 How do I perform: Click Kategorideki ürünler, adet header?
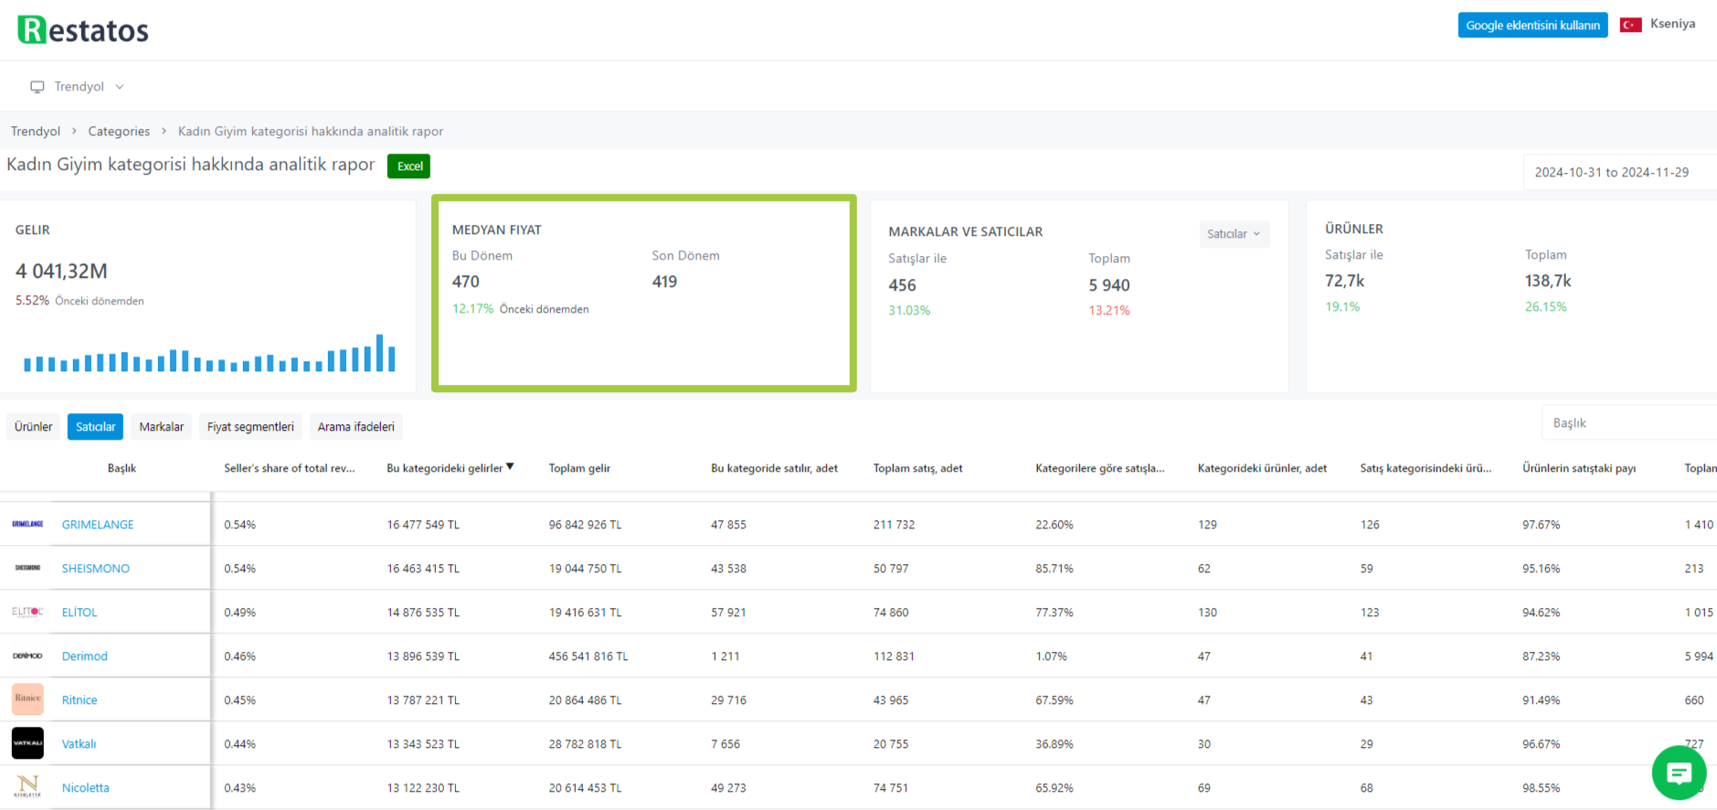[x=1262, y=468]
